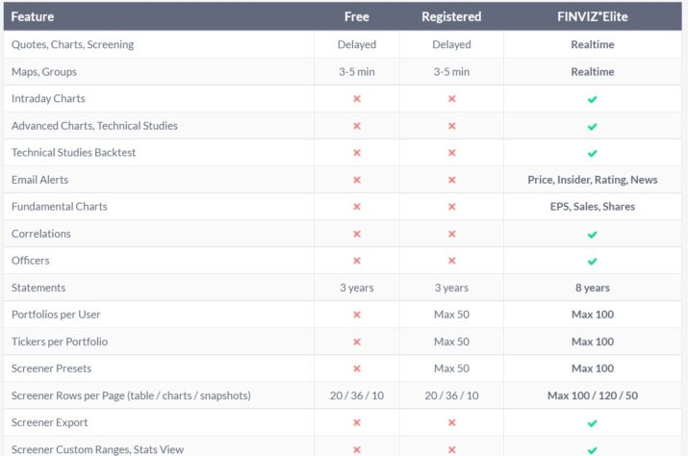Select the Quotes, Charts, Screening feature label

72,45
